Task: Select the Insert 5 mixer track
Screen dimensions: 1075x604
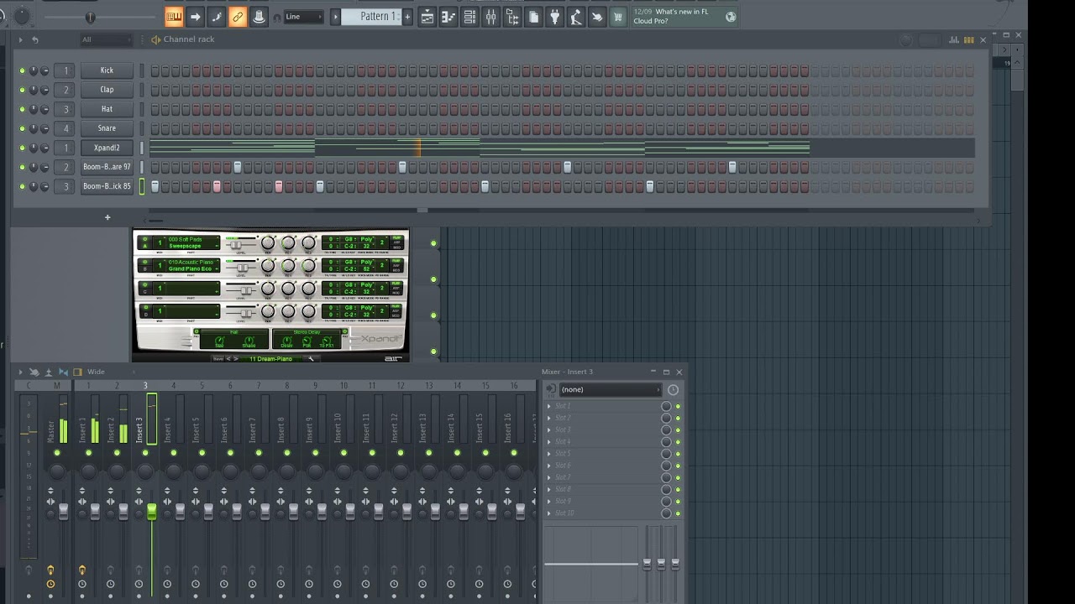Action: click(197, 430)
